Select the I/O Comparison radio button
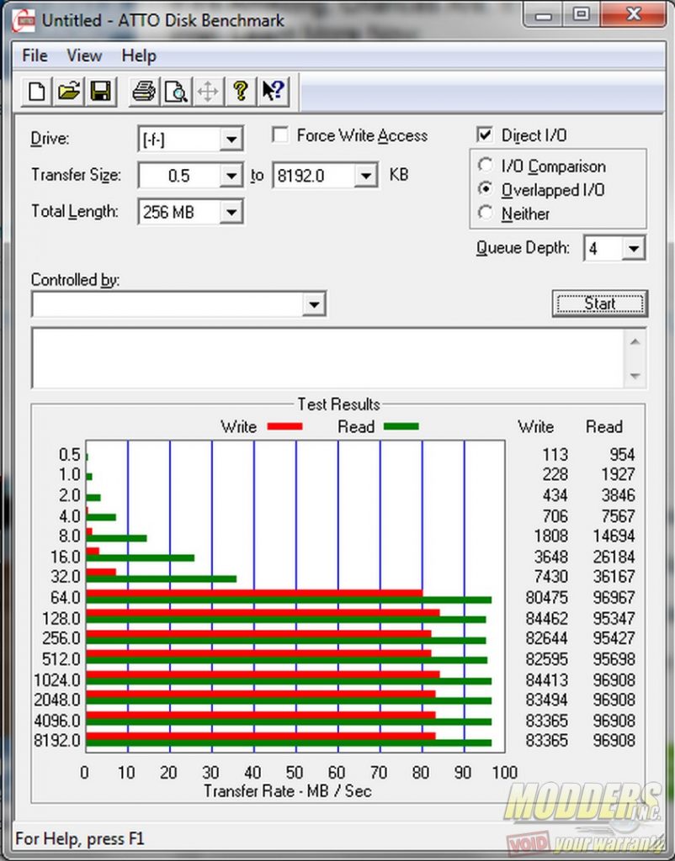This screenshot has height=861, width=675. point(486,166)
